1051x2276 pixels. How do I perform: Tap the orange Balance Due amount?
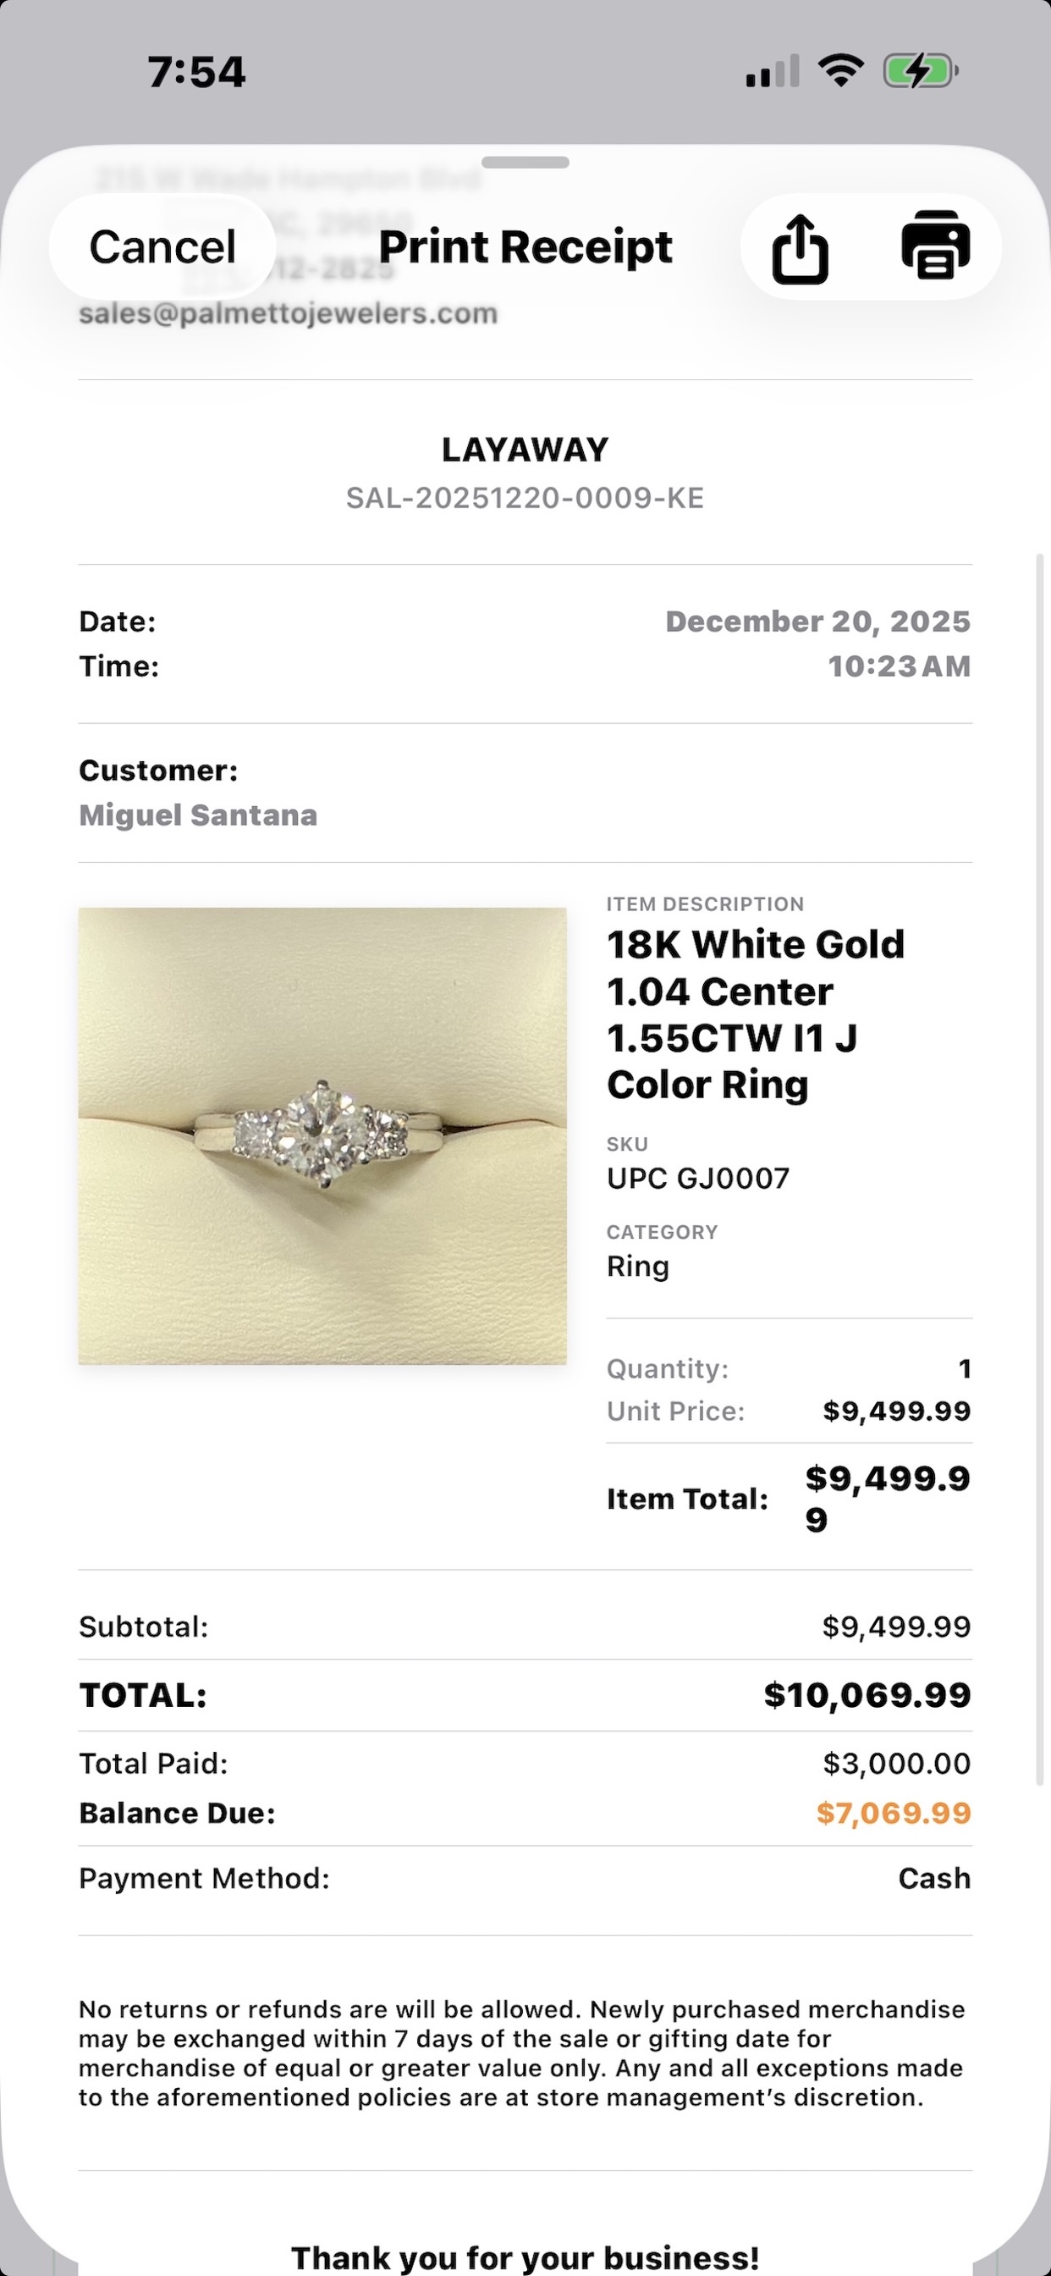(893, 1813)
